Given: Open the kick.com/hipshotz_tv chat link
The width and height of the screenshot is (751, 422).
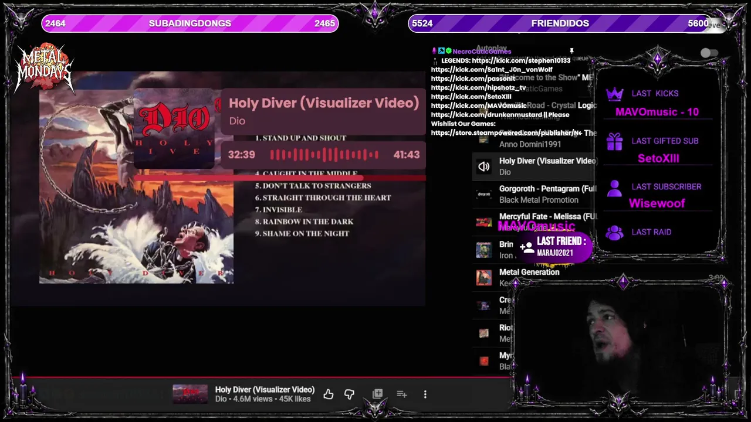Looking at the screenshot, I should (478, 88).
